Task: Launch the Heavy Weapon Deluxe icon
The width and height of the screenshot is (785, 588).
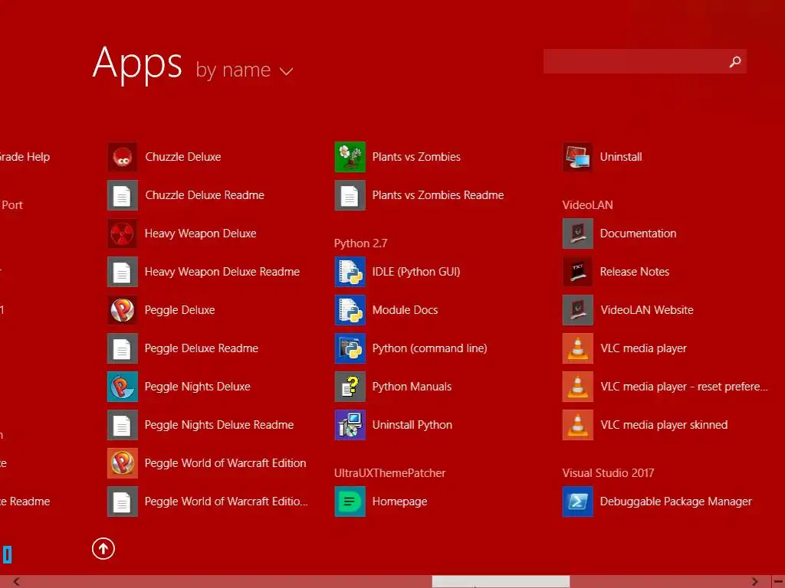Action: [x=122, y=234]
